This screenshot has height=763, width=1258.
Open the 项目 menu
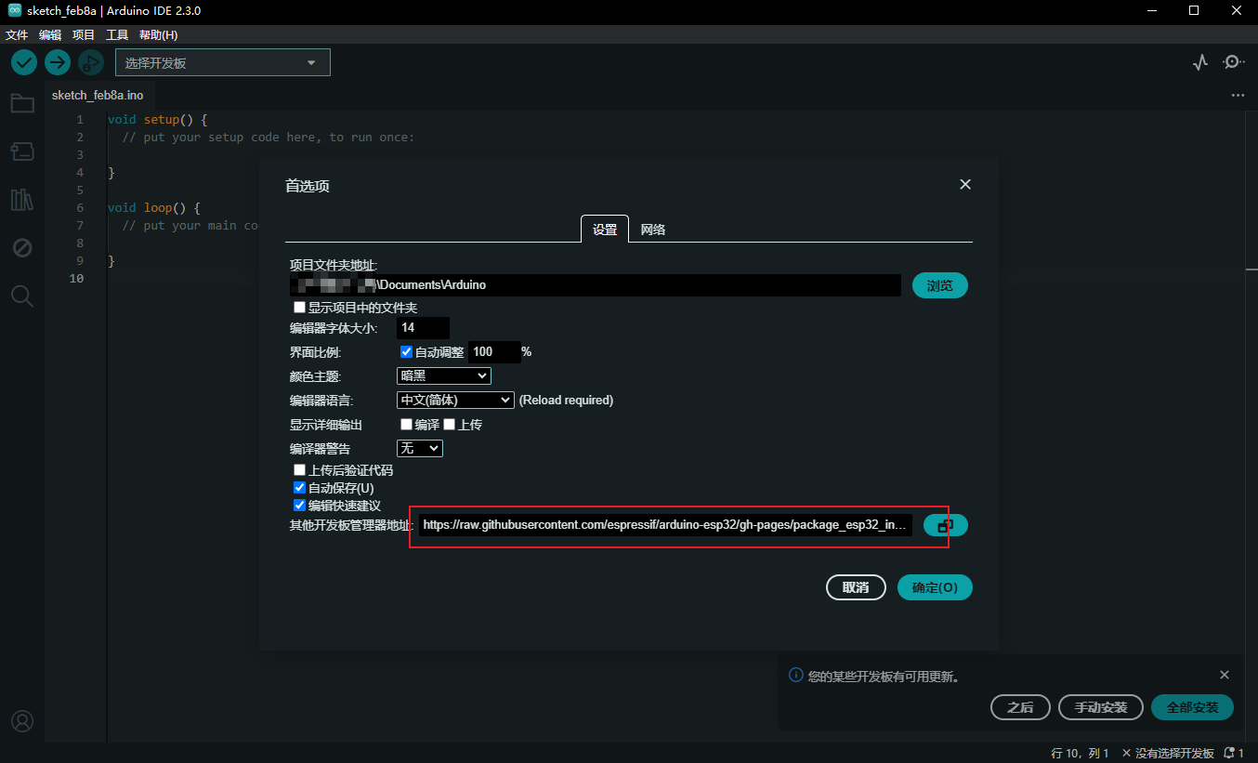pyautogui.click(x=84, y=34)
